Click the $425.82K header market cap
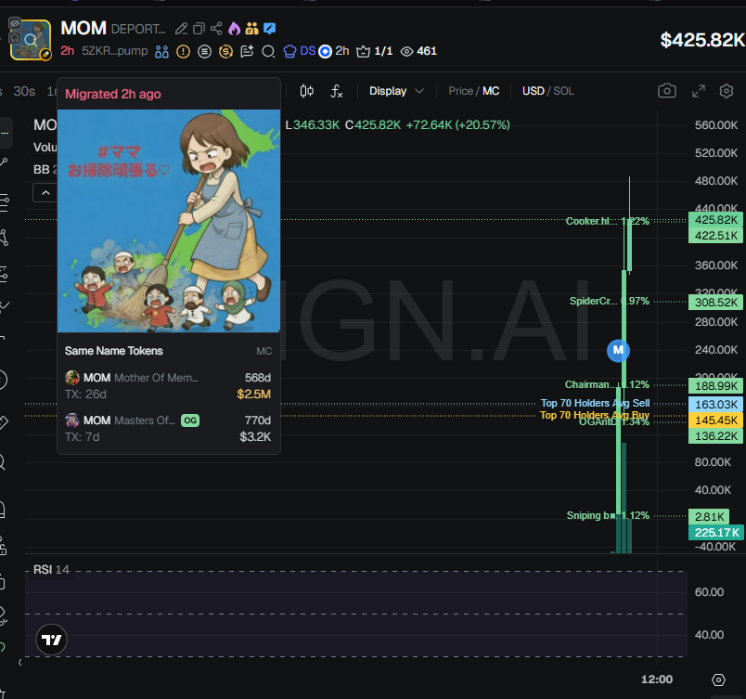The image size is (746, 699). tap(702, 40)
